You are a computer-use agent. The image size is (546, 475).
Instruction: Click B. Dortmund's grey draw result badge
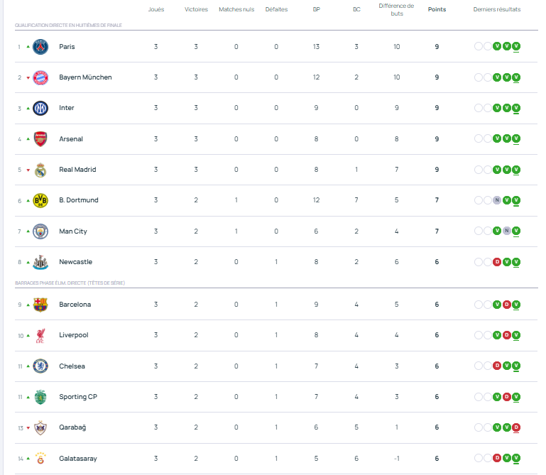(497, 200)
